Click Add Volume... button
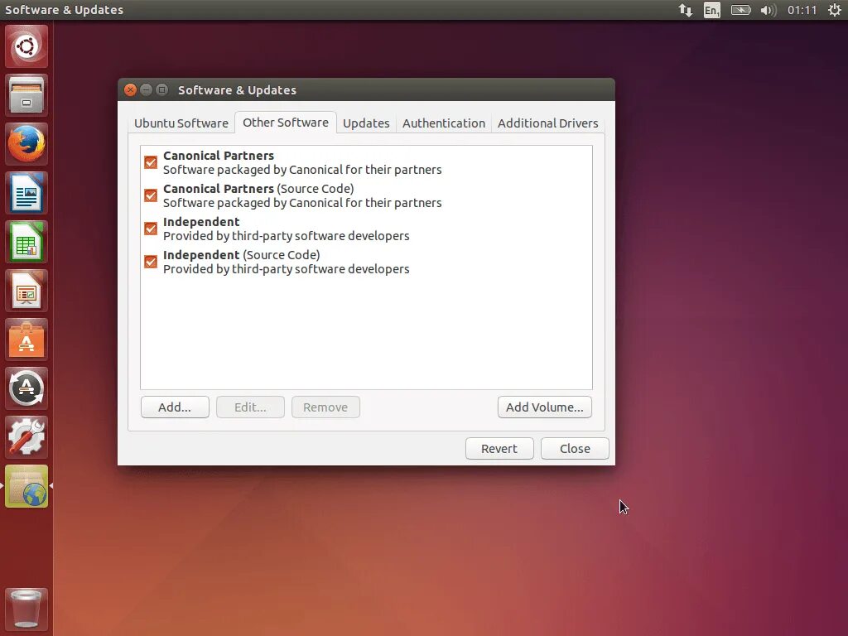 [545, 407]
